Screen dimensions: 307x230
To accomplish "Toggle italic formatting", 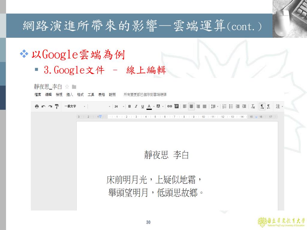I will (136, 106).
